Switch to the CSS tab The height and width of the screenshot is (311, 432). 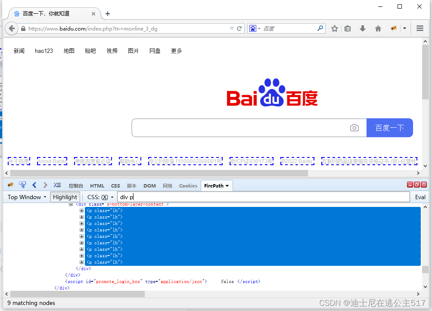tap(115, 186)
